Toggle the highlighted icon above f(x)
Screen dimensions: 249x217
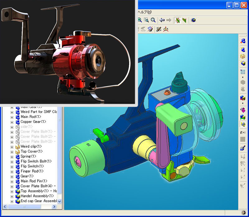point(243,124)
